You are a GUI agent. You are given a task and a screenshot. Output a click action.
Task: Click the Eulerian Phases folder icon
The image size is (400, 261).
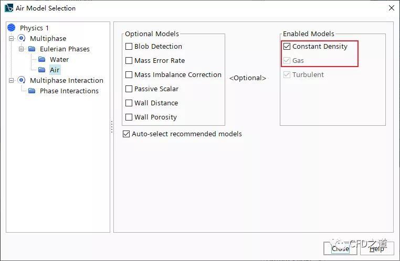[32, 49]
